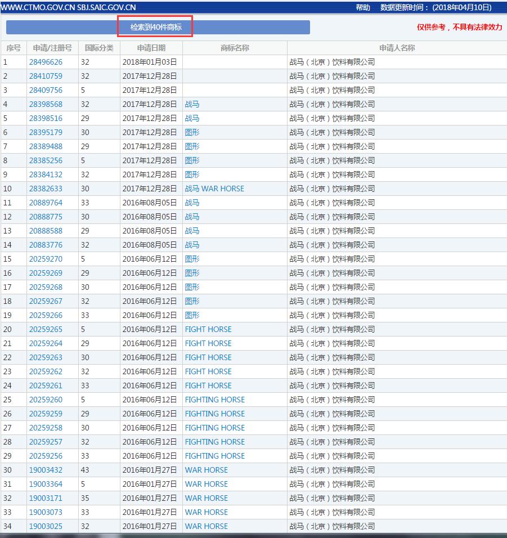Open registration number 28389488

pos(46,146)
